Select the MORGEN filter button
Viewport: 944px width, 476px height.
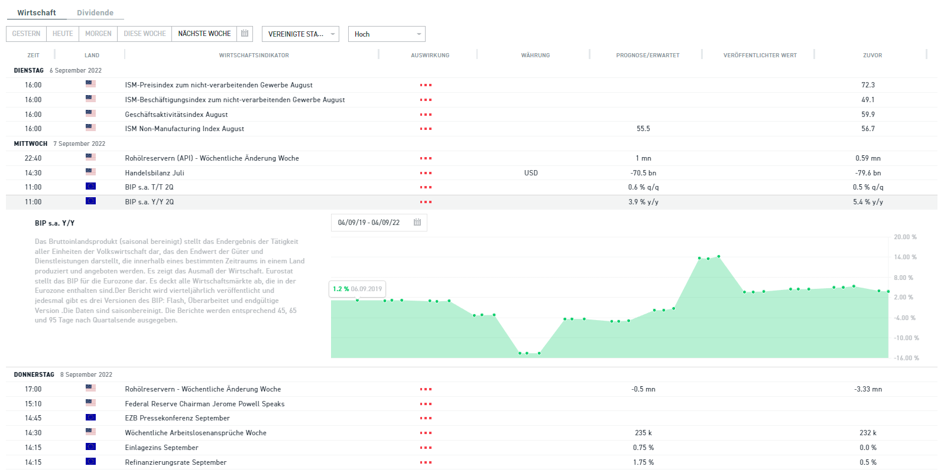point(98,34)
